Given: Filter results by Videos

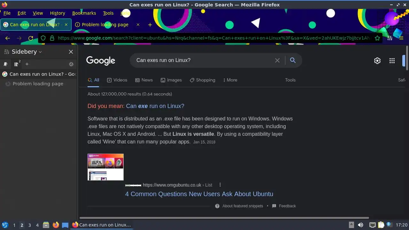Looking at the screenshot, I should (117, 80).
